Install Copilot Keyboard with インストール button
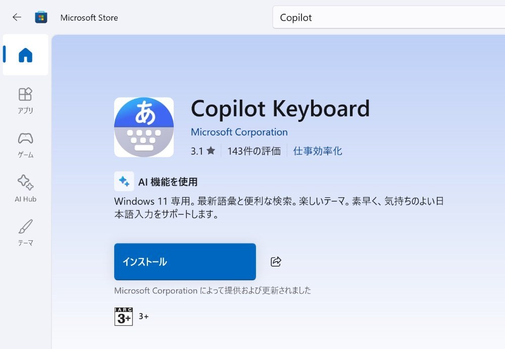This screenshot has height=349, width=505. [185, 261]
